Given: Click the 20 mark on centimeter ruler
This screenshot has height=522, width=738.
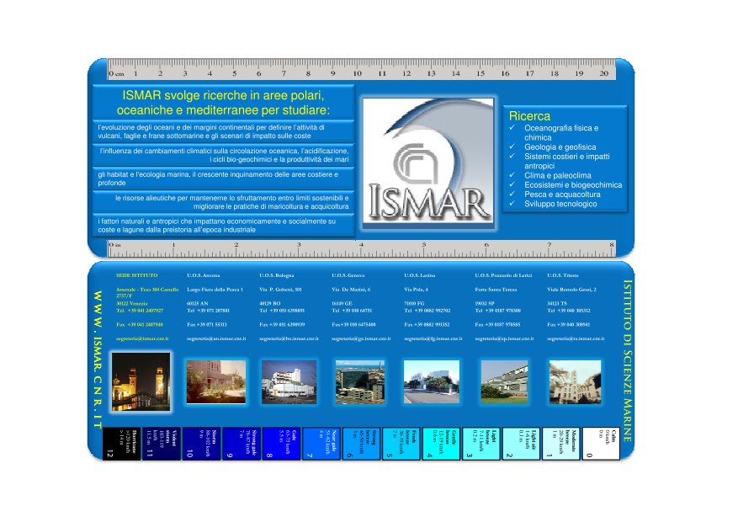Looking at the screenshot, I should [x=604, y=73].
